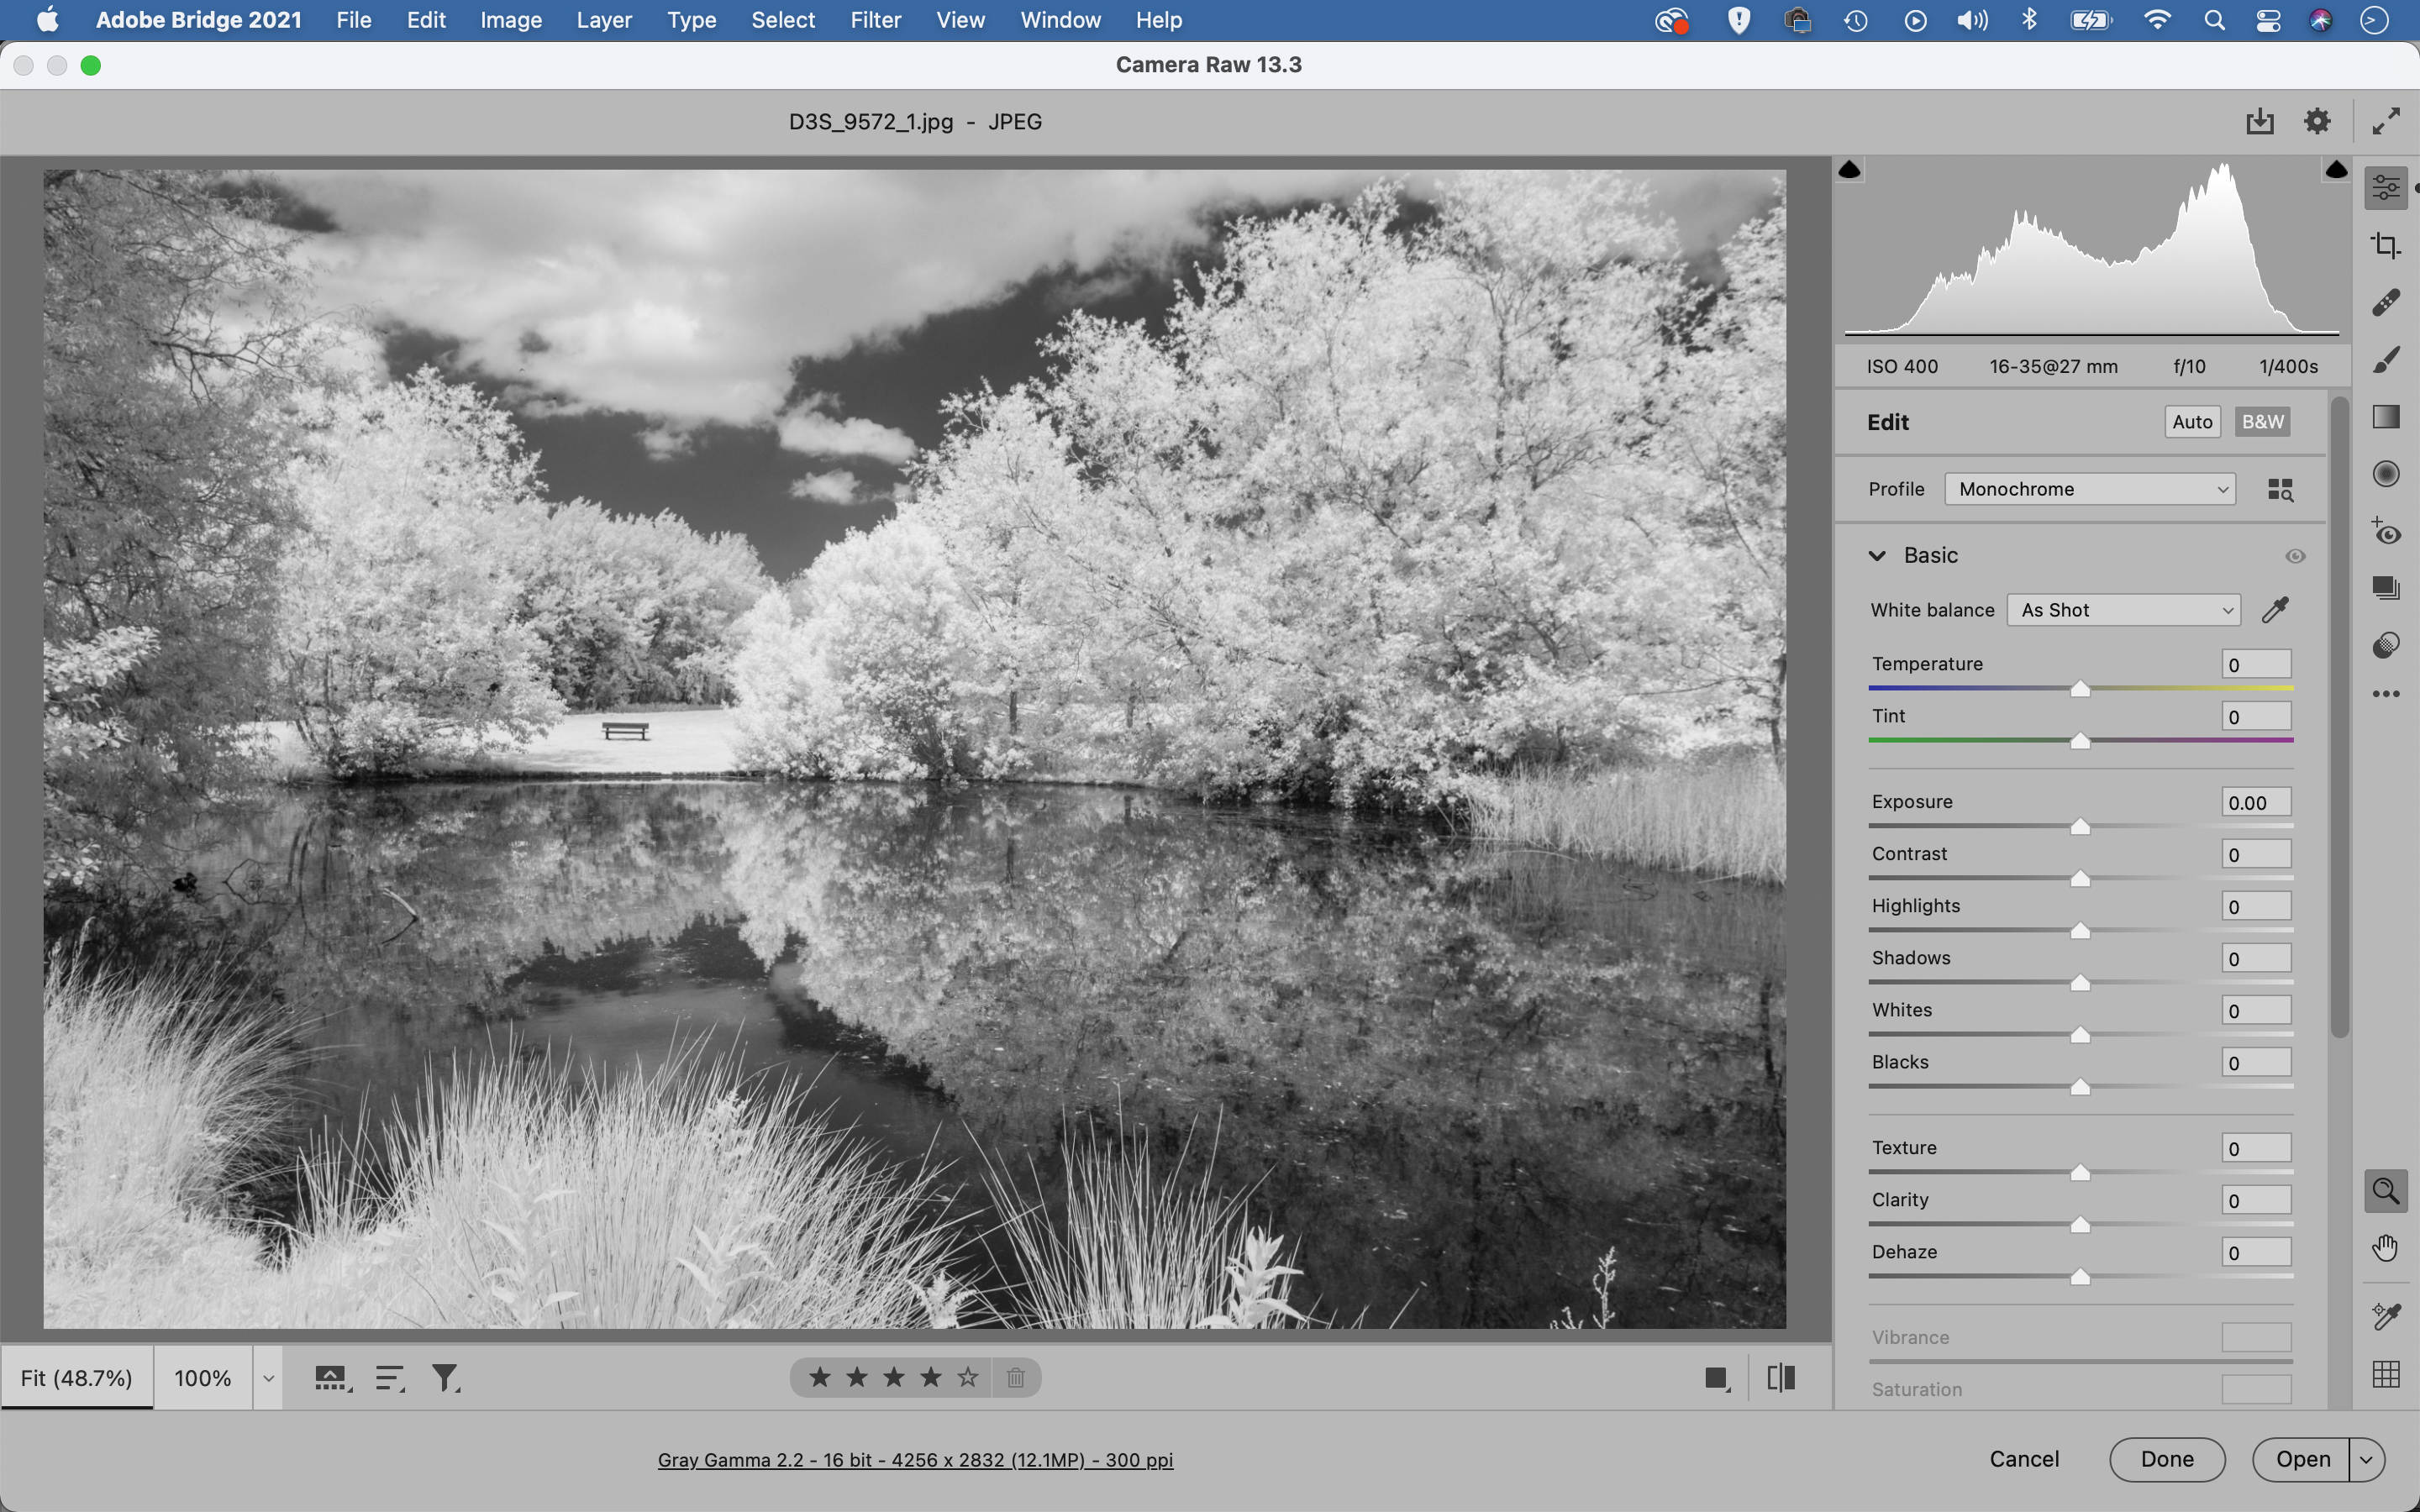Click the Done button
The height and width of the screenshot is (1512, 2420).
point(2167,1459)
